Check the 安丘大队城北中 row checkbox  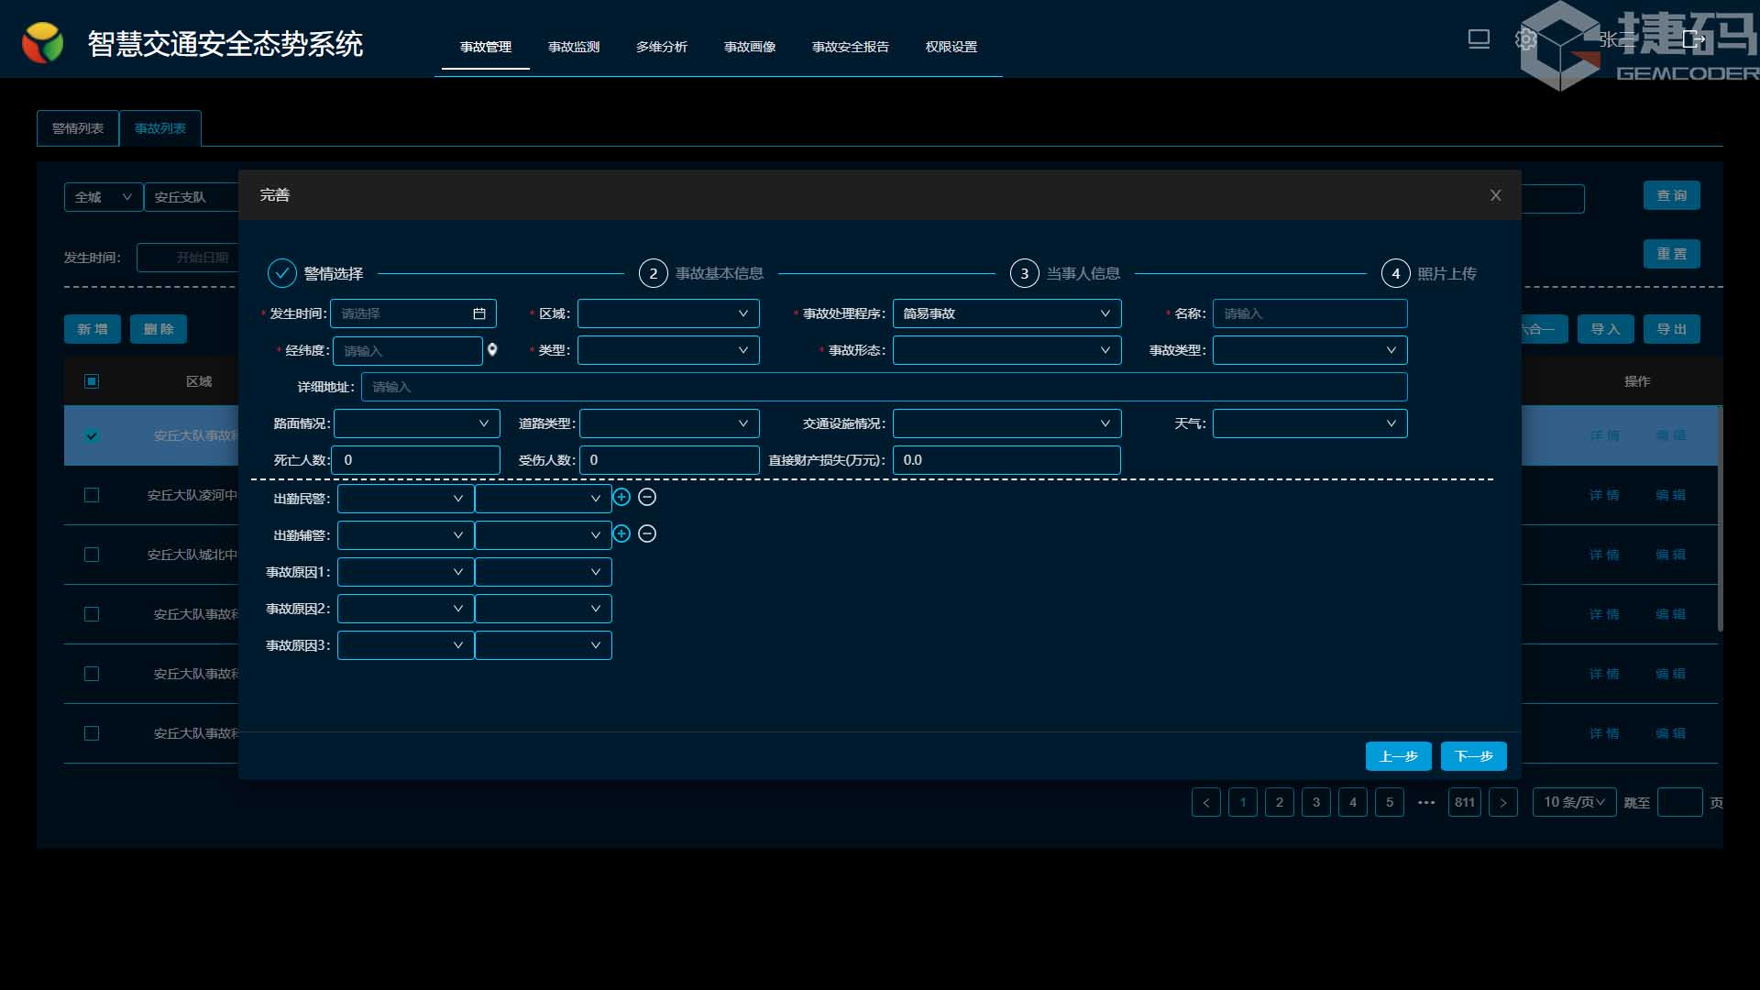[x=92, y=555]
